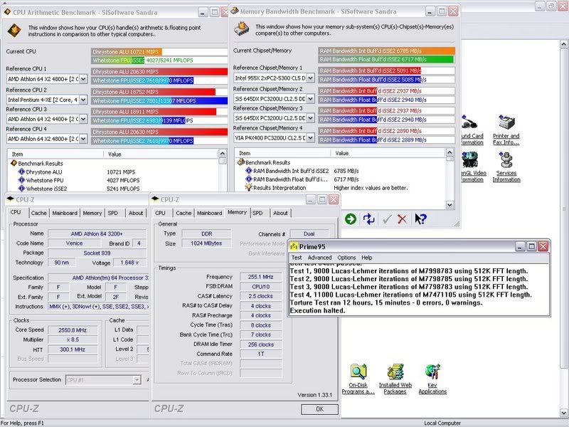
Task: Open Reference Chipset/Memory 1 dropdown
Action: coord(310,78)
